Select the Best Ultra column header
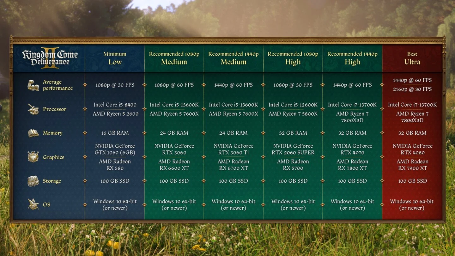Viewport: 455px width, 256px height. (x=412, y=58)
